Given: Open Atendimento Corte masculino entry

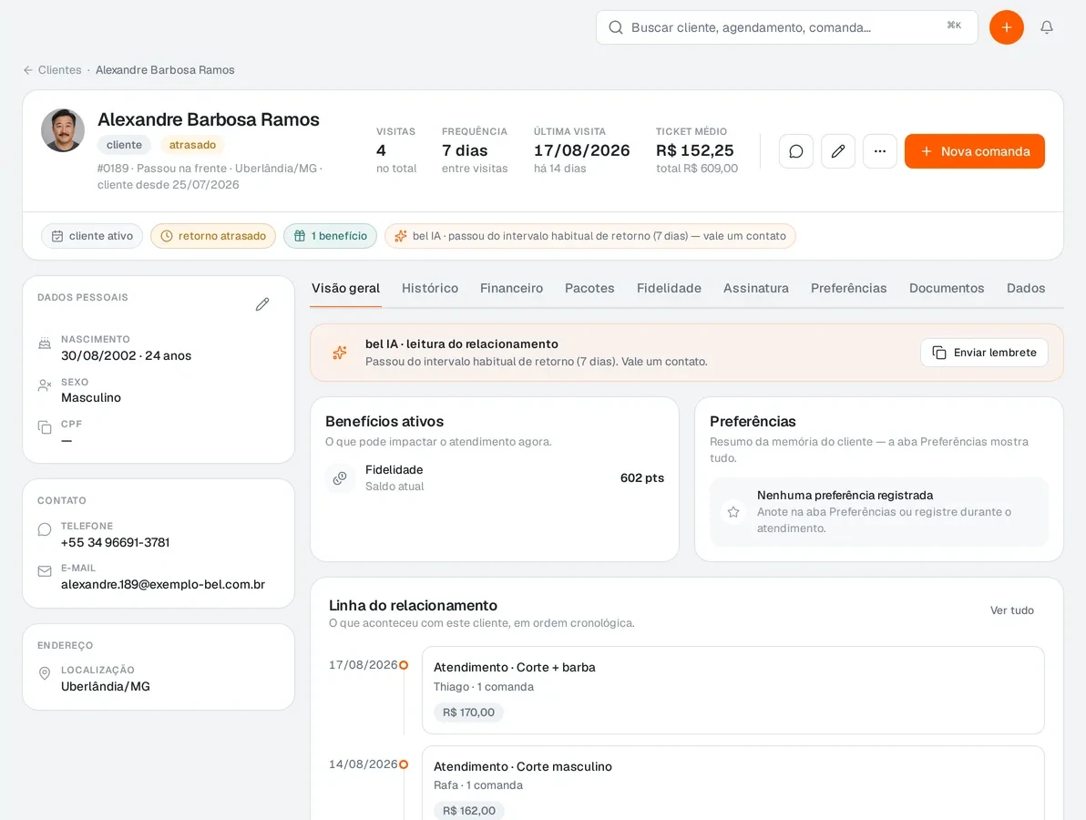Looking at the screenshot, I should tap(733, 784).
